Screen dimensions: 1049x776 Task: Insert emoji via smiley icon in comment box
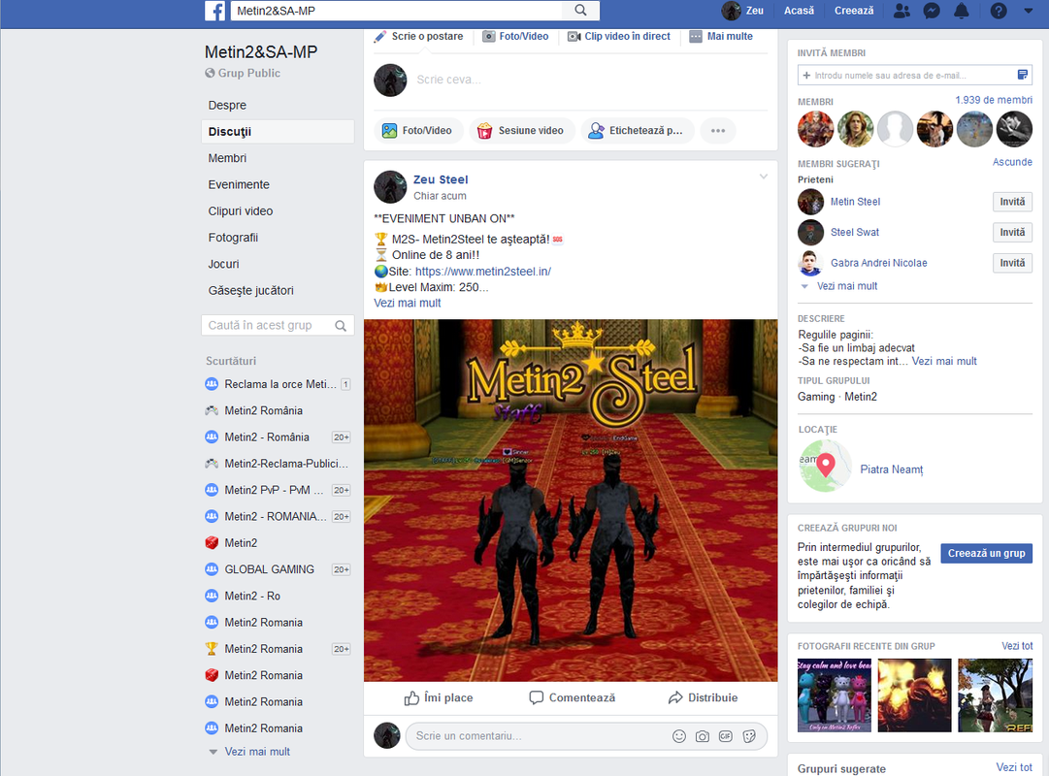point(678,736)
